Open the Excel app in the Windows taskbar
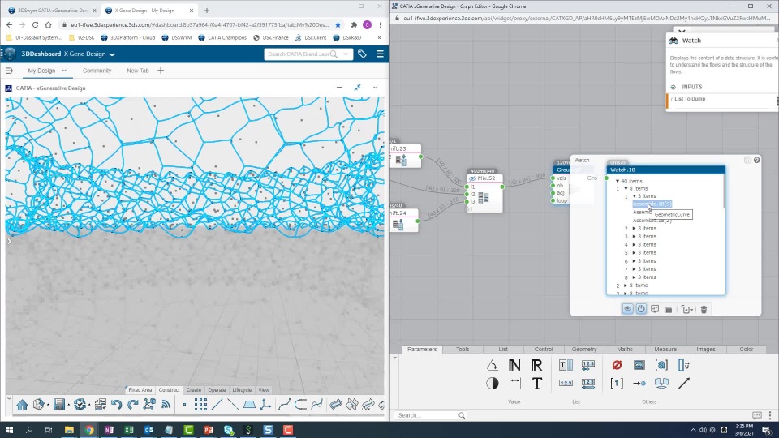779x438 pixels. [x=129, y=430]
